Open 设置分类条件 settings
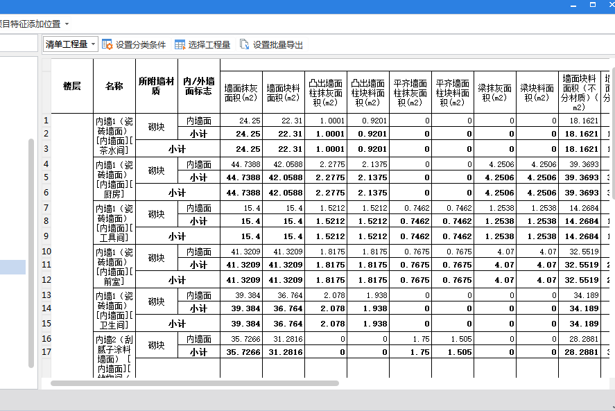 134,45
